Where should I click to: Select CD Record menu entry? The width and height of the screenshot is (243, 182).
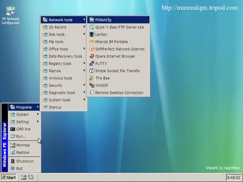[63, 27]
